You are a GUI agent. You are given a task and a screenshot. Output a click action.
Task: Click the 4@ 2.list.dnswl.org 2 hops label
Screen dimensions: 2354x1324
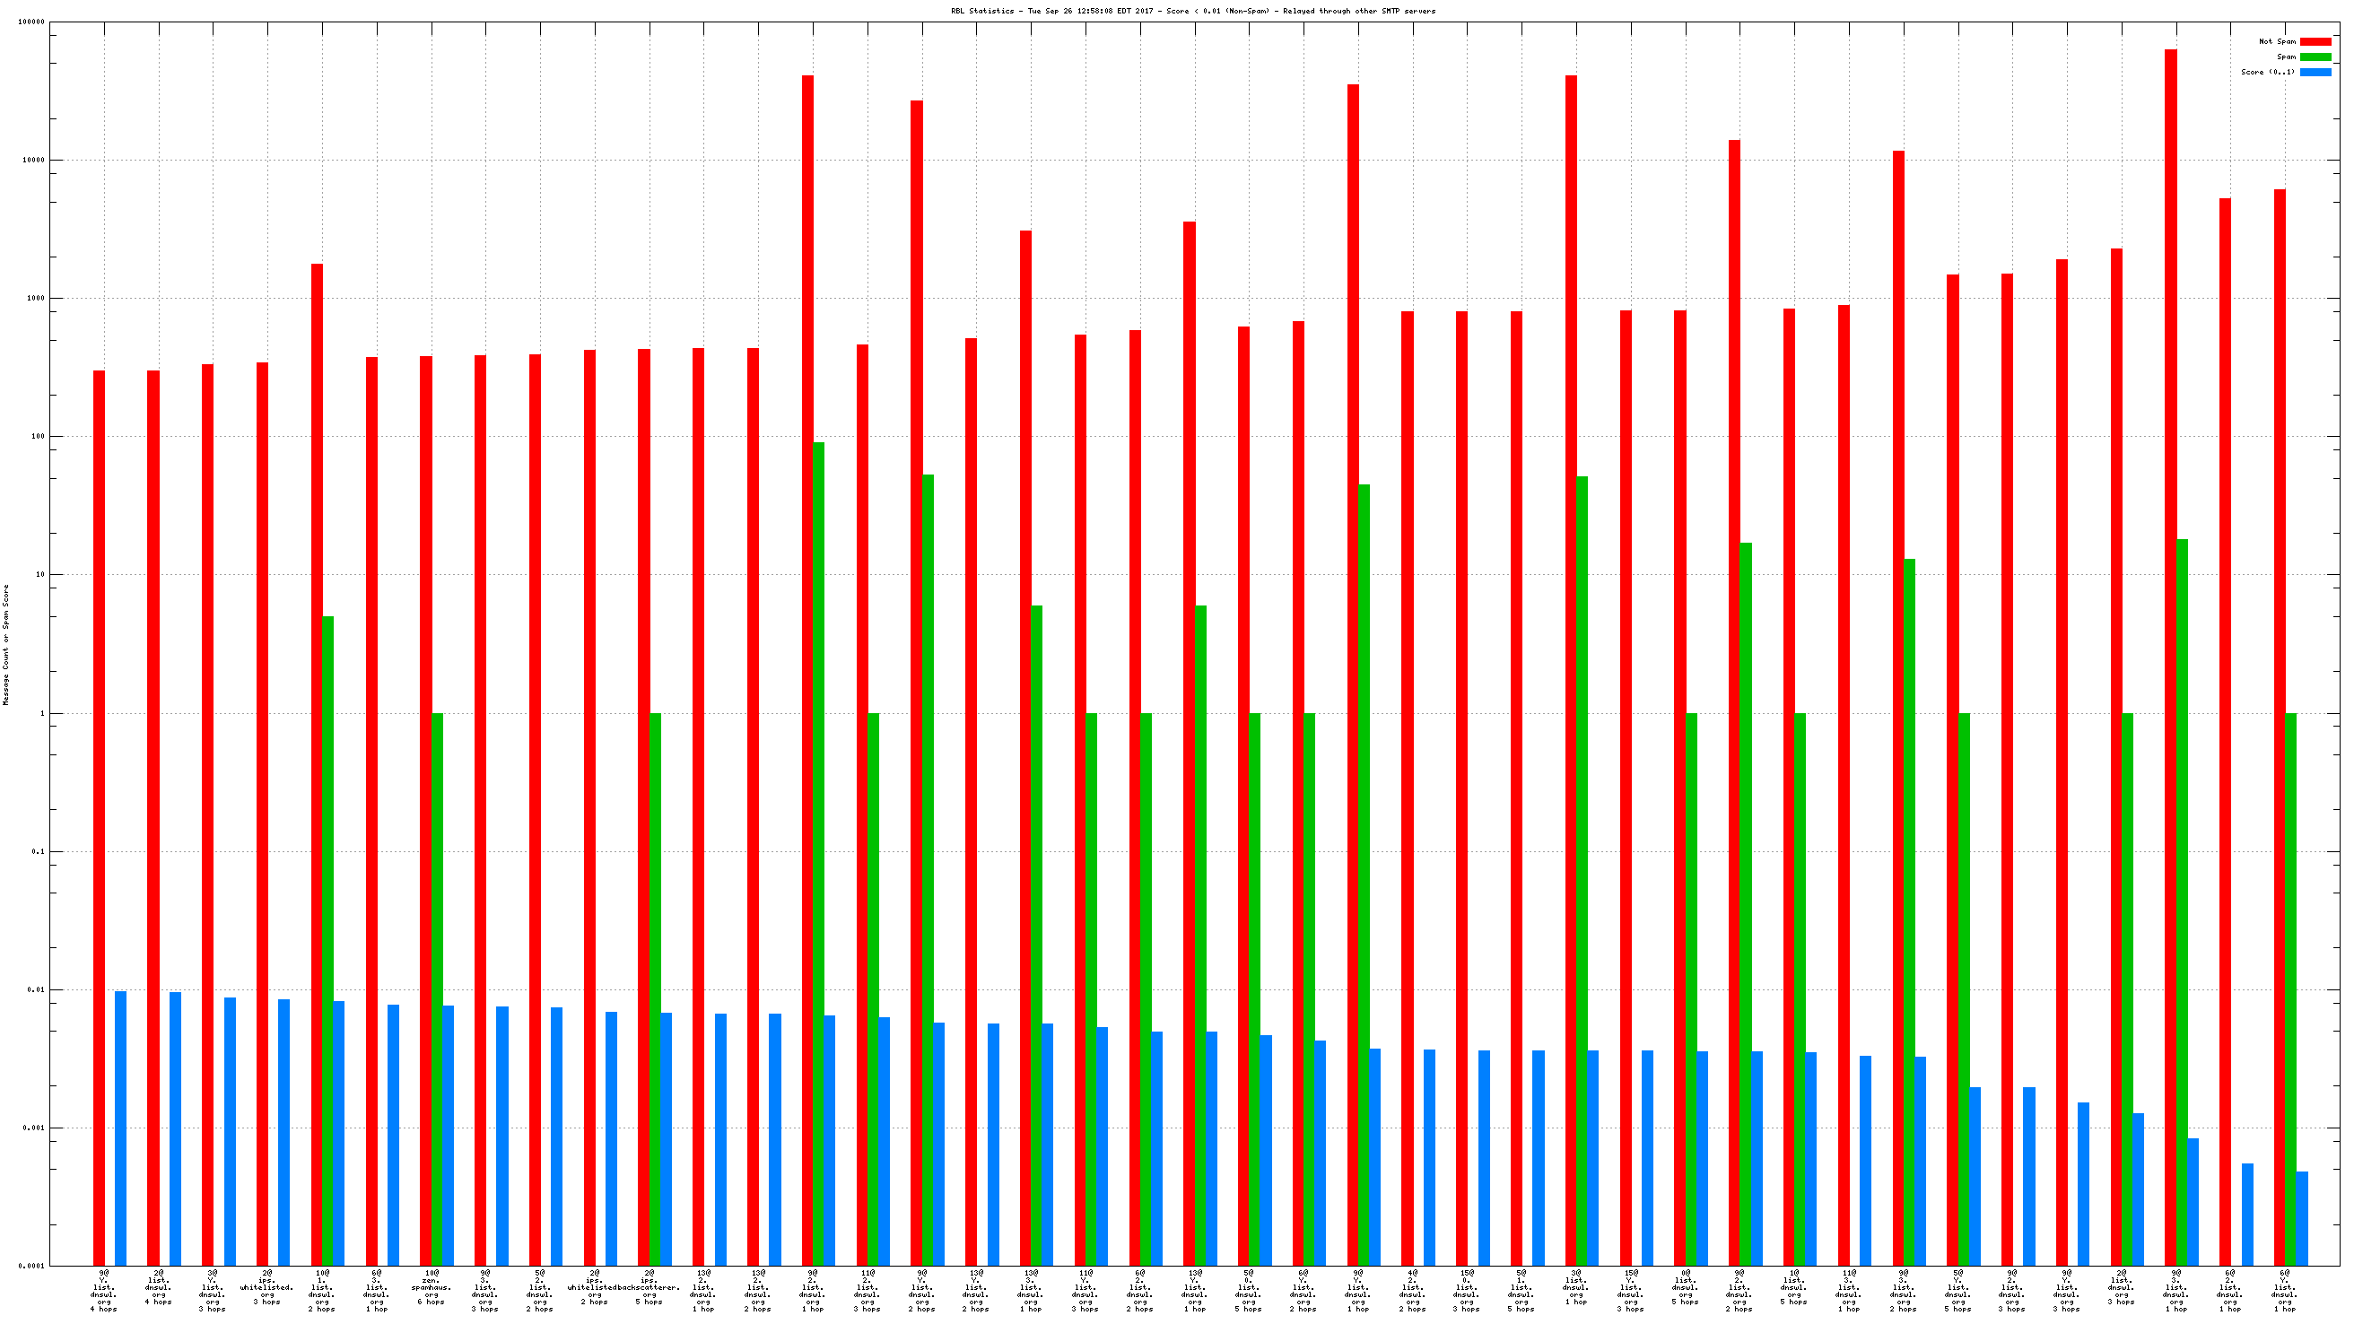point(1413,1290)
